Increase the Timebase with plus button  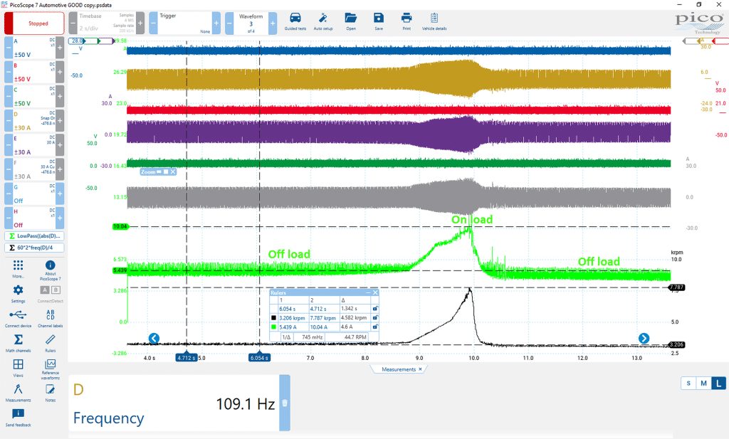[x=140, y=23]
